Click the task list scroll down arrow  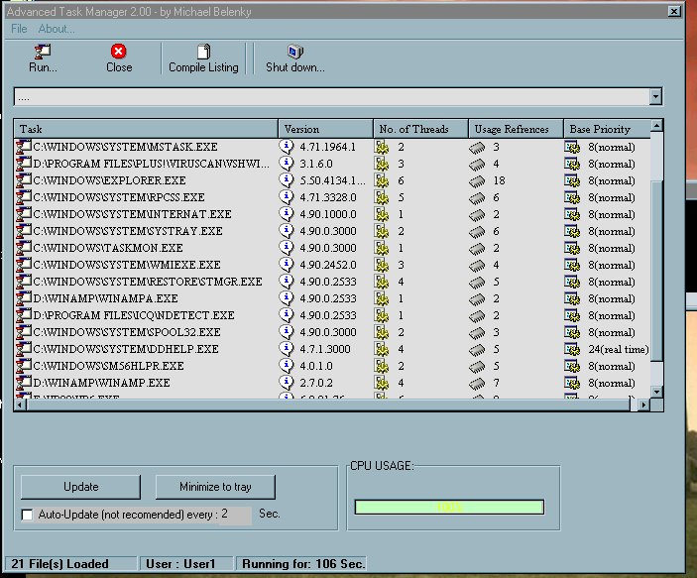point(656,393)
